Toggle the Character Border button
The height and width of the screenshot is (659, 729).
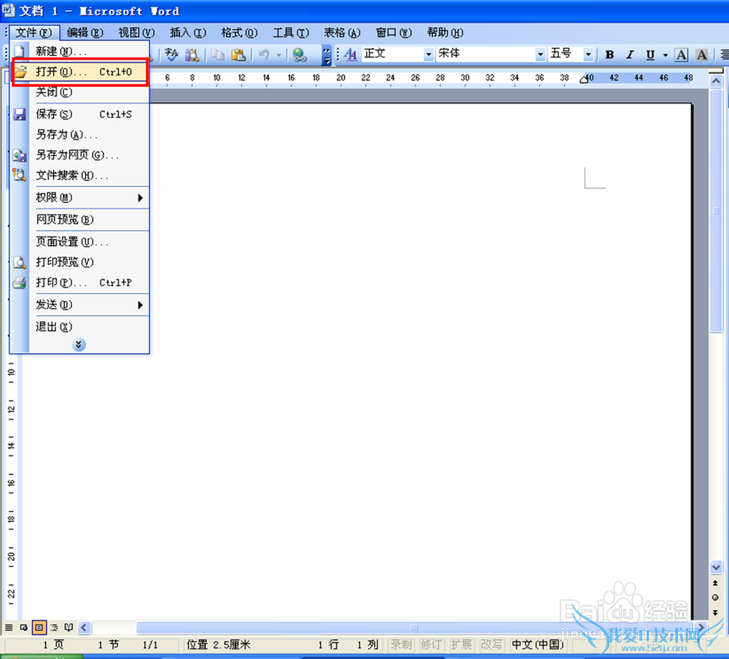click(681, 55)
